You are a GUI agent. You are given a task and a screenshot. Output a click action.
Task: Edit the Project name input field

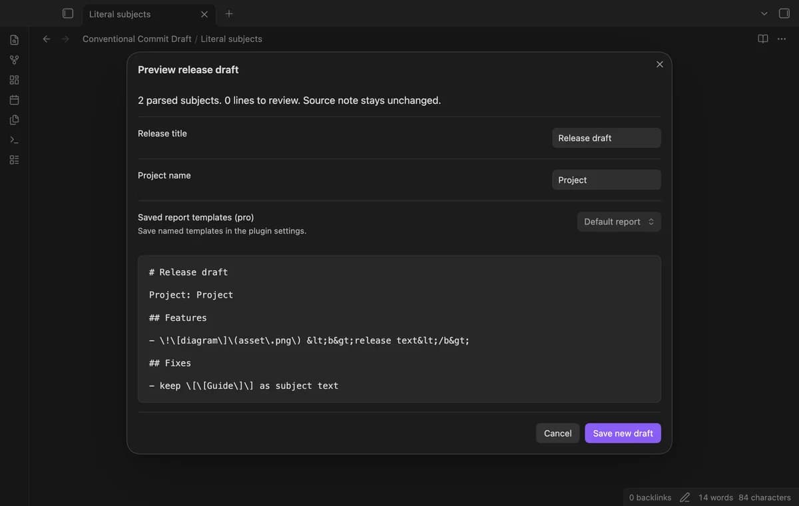click(x=607, y=180)
